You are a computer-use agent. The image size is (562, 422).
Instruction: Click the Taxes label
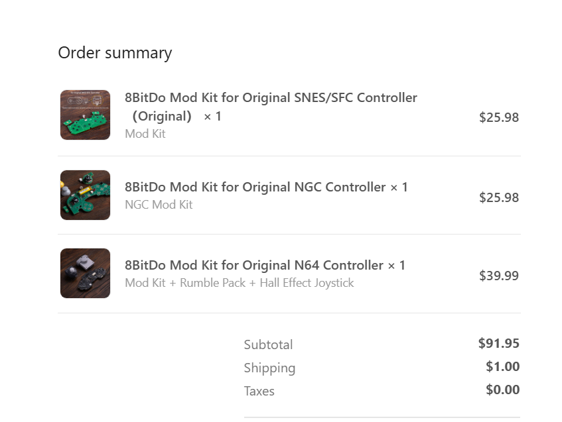point(259,391)
